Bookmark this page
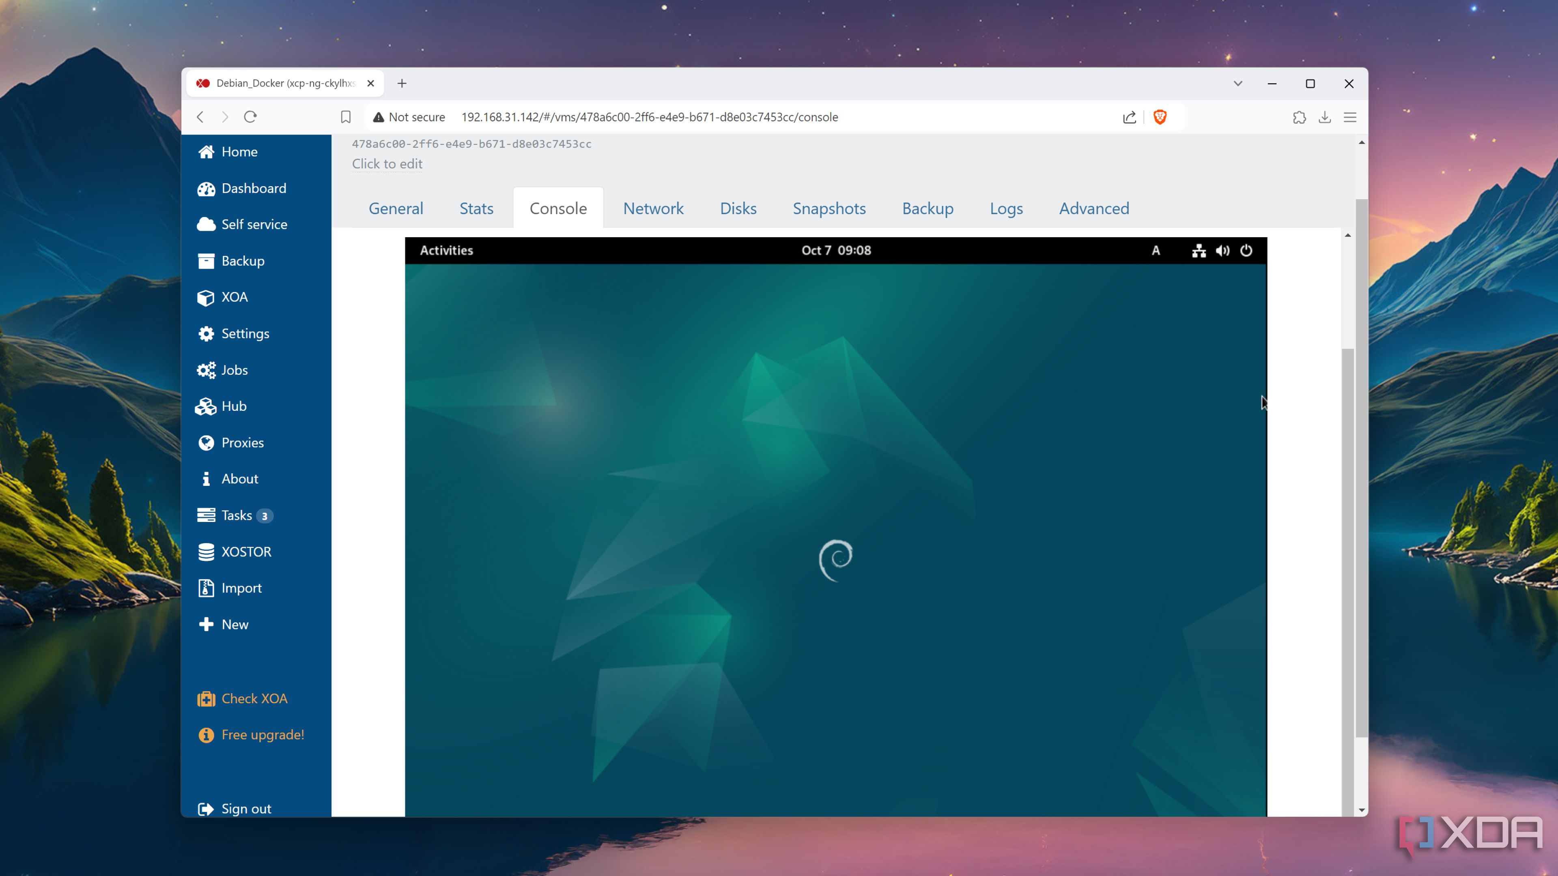 [345, 117]
